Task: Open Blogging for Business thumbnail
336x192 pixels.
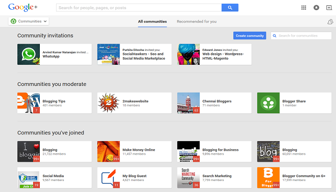Action: pyautogui.click(x=188, y=152)
